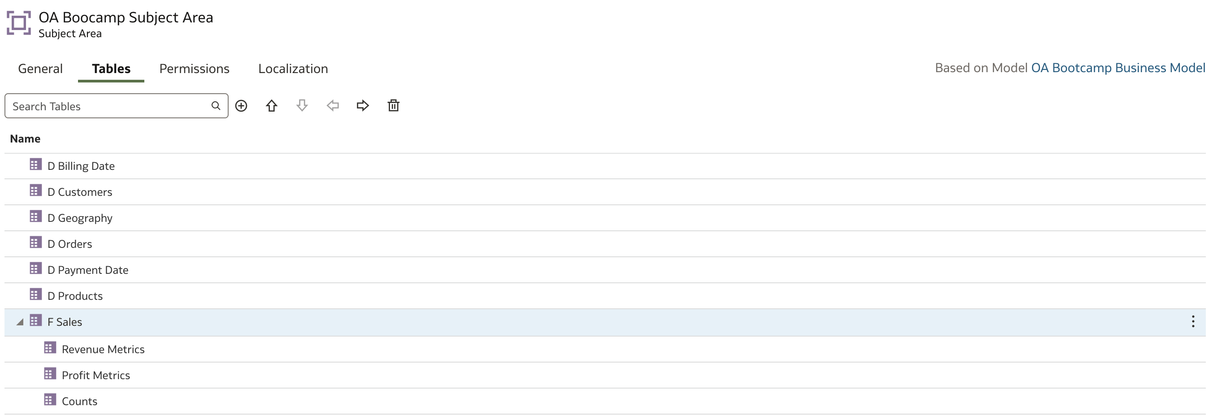
Task: Click the trash delete icon
Action: pos(394,106)
